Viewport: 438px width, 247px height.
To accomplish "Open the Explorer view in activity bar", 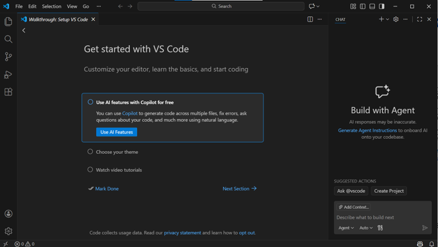I will pyautogui.click(x=9, y=21).
